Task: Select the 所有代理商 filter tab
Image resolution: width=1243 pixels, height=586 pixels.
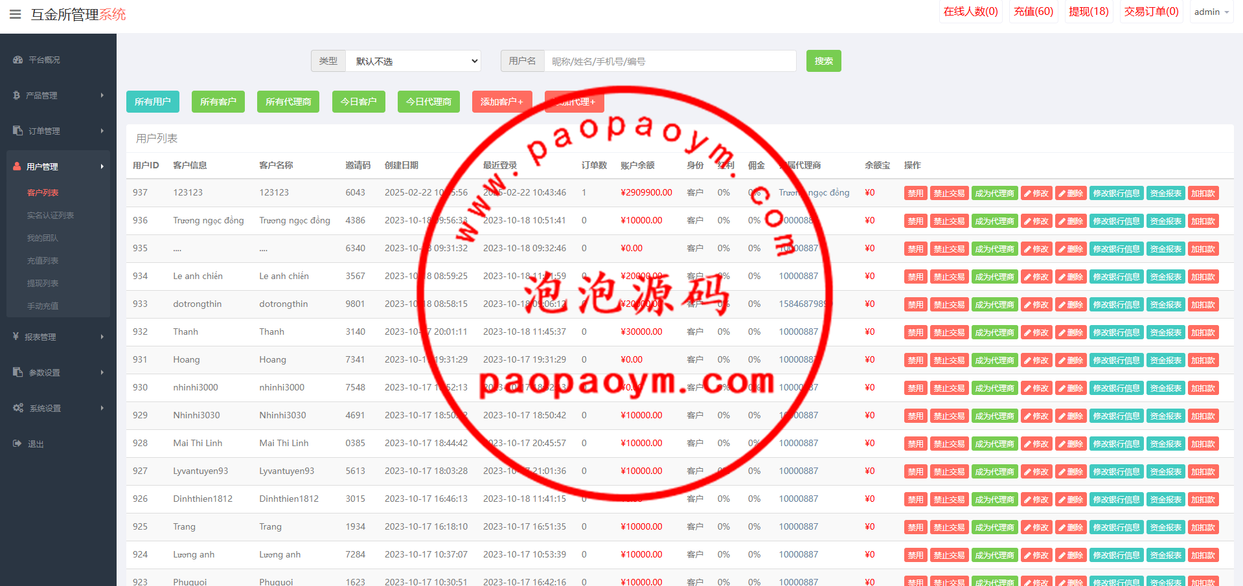Action: pos(288,102)
